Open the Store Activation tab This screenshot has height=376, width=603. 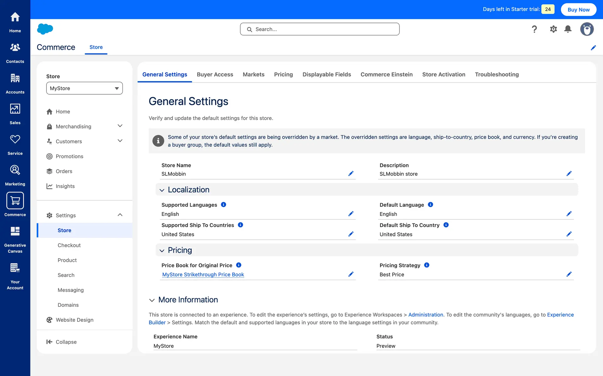443,75
